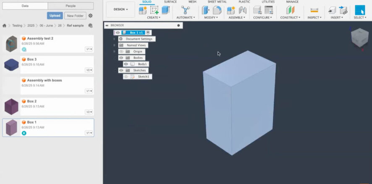Open the Inspect dropdown menu

pos(314,18)
